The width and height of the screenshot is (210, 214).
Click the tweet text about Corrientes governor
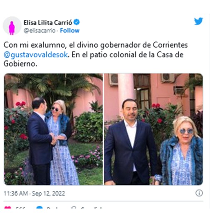point(96,54)
